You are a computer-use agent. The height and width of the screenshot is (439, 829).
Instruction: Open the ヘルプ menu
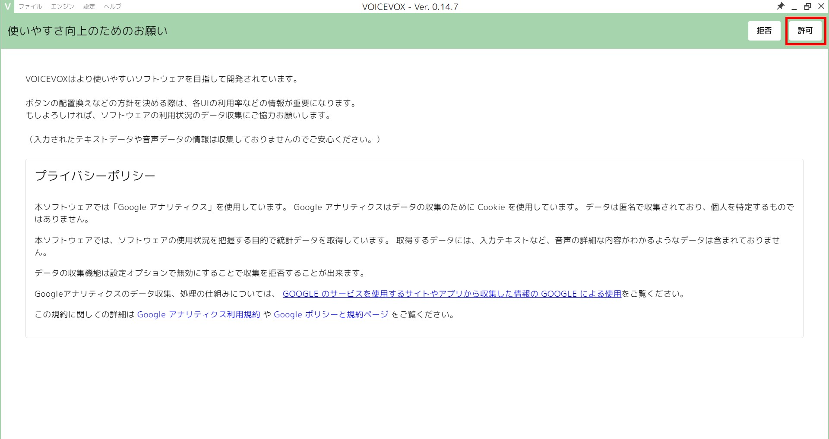pos(113,6)
